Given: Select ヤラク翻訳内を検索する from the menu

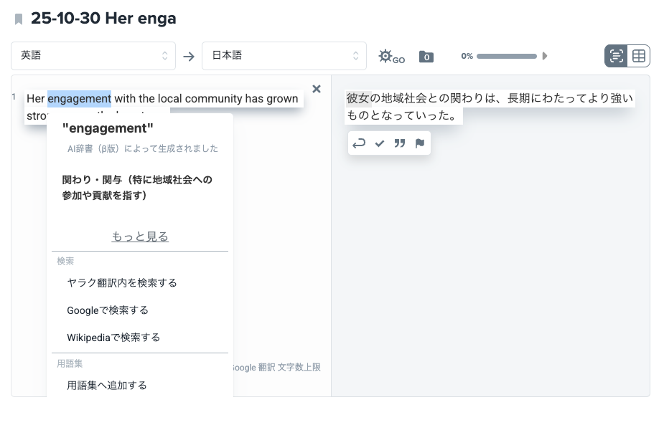Looking at the screenshot, I should point(122,282).
